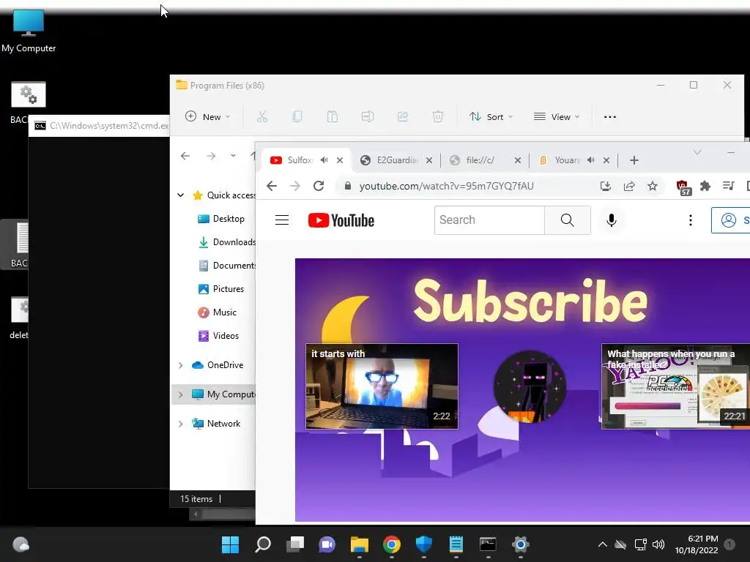Click the File Explorer horizontal scrollbar
Viewport: 750px width, 562px height.
pos(223,514)
